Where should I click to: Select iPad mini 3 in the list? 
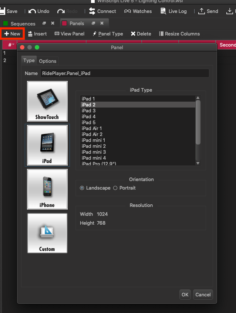click(138, 152)
